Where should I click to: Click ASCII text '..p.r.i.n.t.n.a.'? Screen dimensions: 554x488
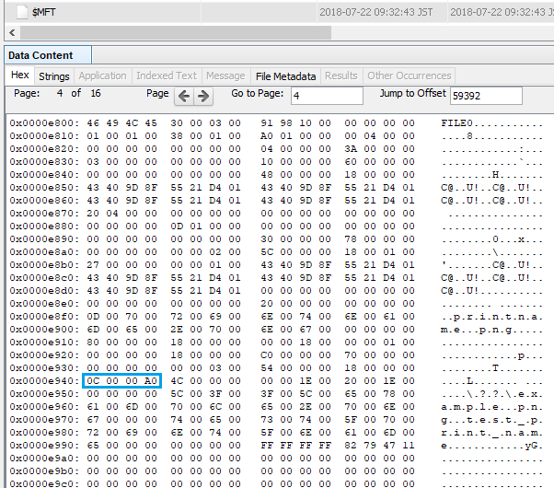(491, 317)
